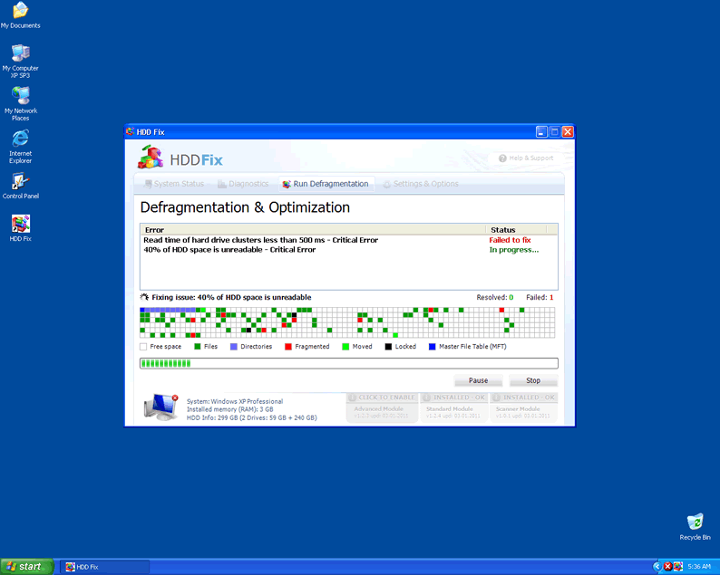Click the HDD Fix desktop shortcut

(x=20, y=225)
